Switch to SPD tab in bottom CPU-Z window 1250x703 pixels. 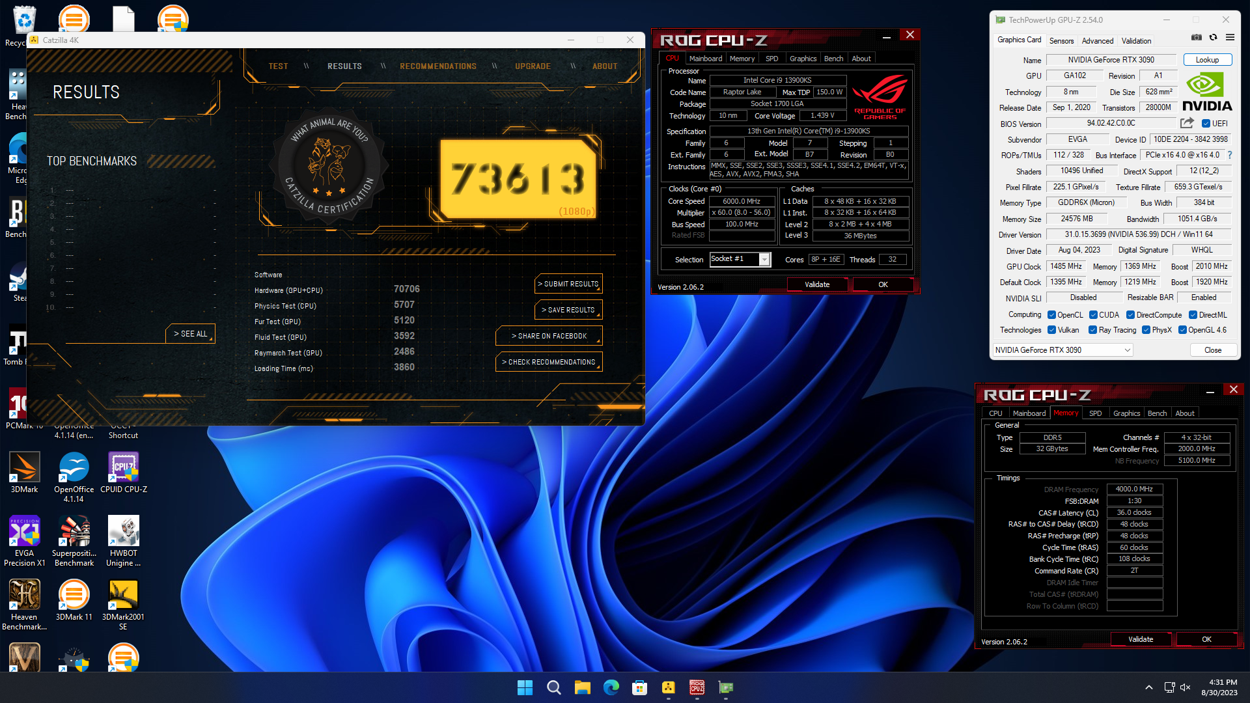[x=1095, y=413]
